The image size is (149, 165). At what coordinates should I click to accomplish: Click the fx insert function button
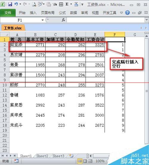pos(63,20)
